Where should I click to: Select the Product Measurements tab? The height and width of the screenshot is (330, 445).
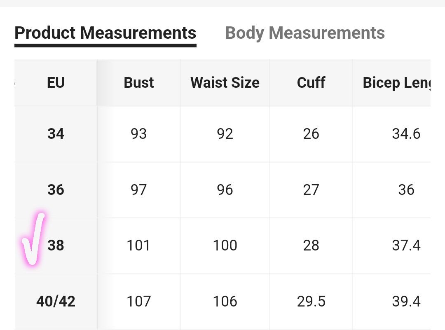click(105, 33)
